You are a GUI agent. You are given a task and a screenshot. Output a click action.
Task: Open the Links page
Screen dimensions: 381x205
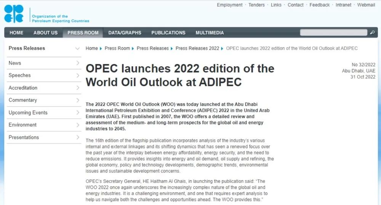pos(276,5)
